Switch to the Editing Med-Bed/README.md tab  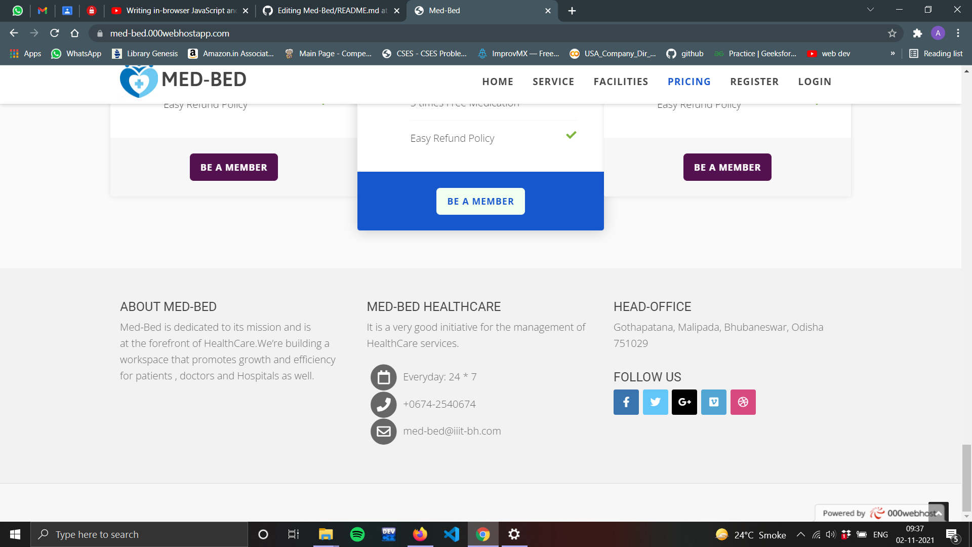[x=329, y=10]
